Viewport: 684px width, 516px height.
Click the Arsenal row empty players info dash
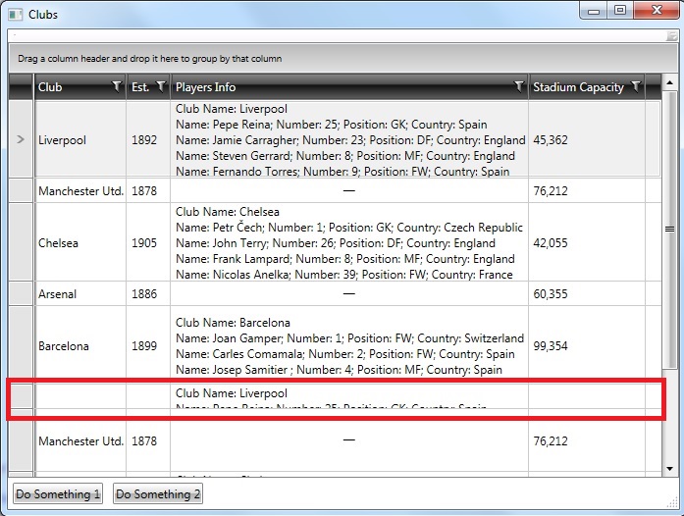tap(349, 293)
